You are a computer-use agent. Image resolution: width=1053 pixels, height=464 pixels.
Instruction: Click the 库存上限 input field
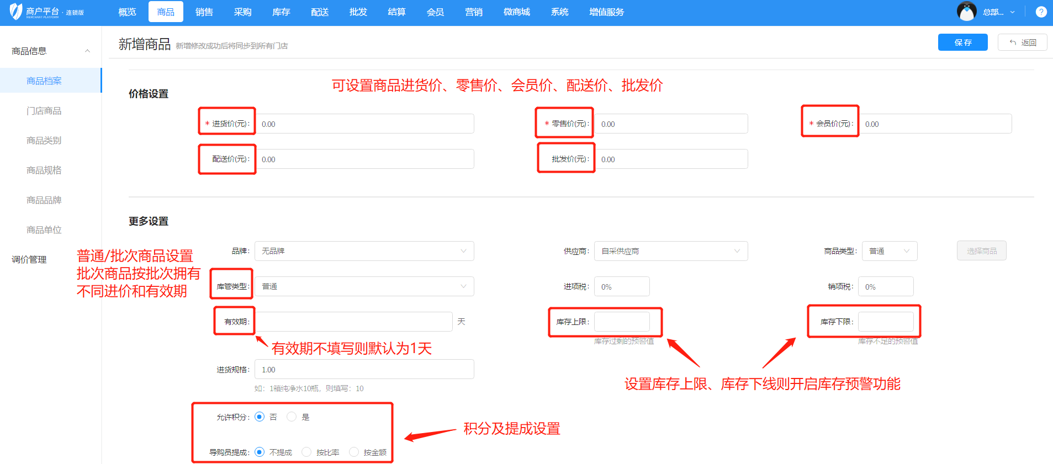pyautogui.click(x=621, y=322)
